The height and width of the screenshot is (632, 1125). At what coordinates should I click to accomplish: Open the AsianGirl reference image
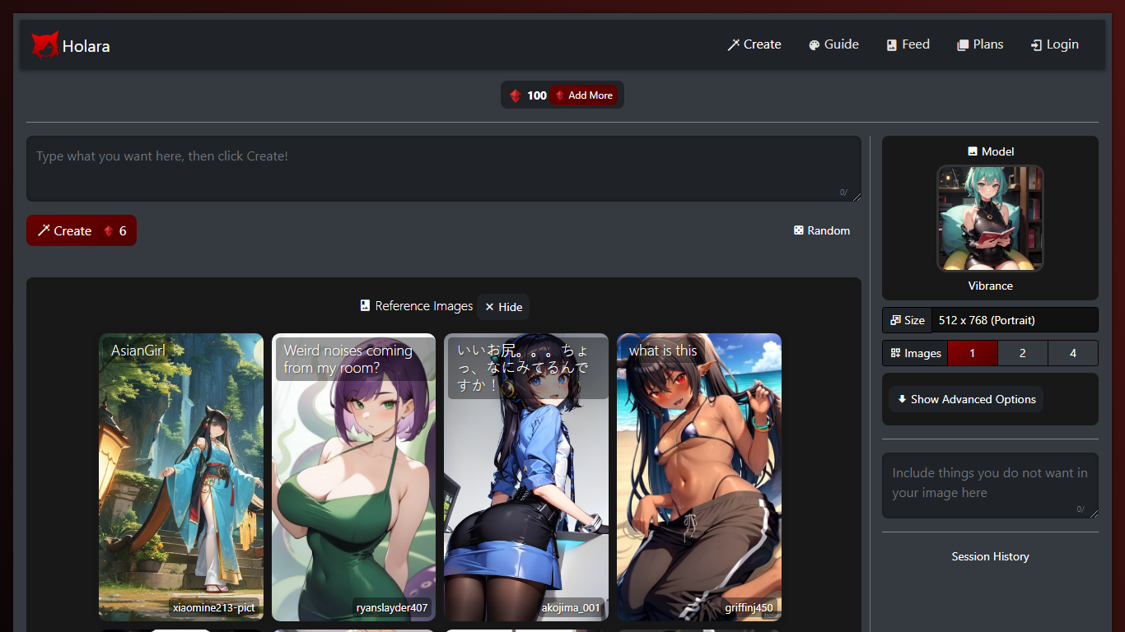pyautogui.click(x=181, y=477)
